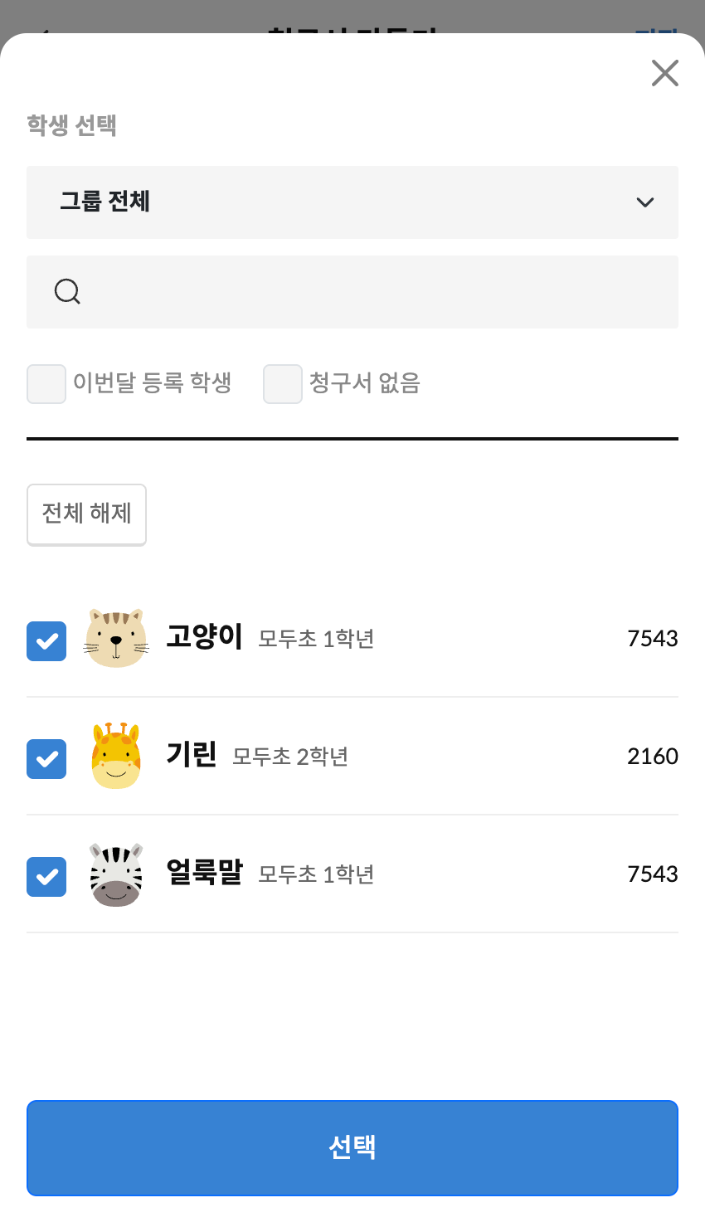Image resolution: width=705 pixels, height=1222 pixels.
Task: Close the student selection modal
Action: pyautogui.click(x=665, y=73)
